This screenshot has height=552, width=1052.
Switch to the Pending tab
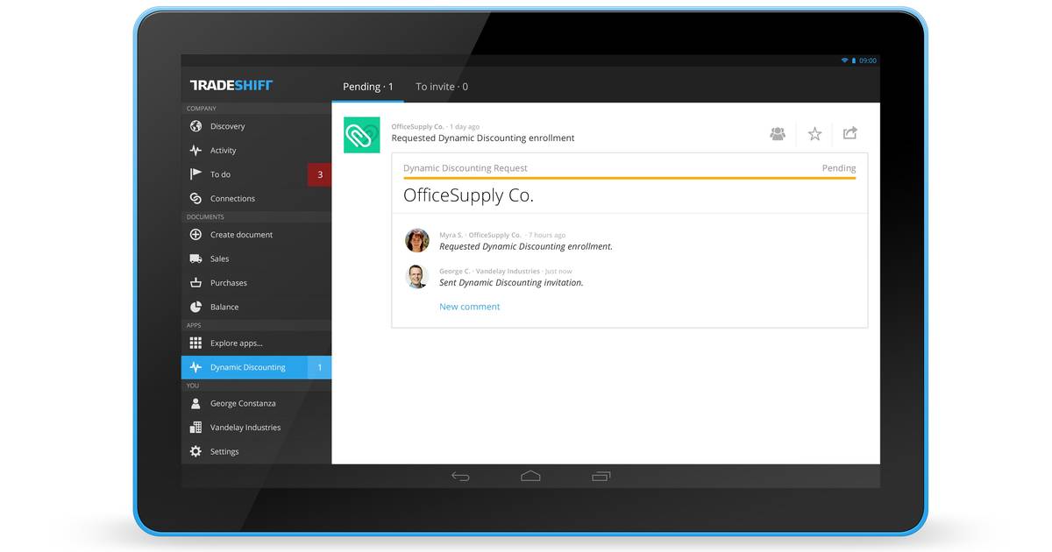367,87
